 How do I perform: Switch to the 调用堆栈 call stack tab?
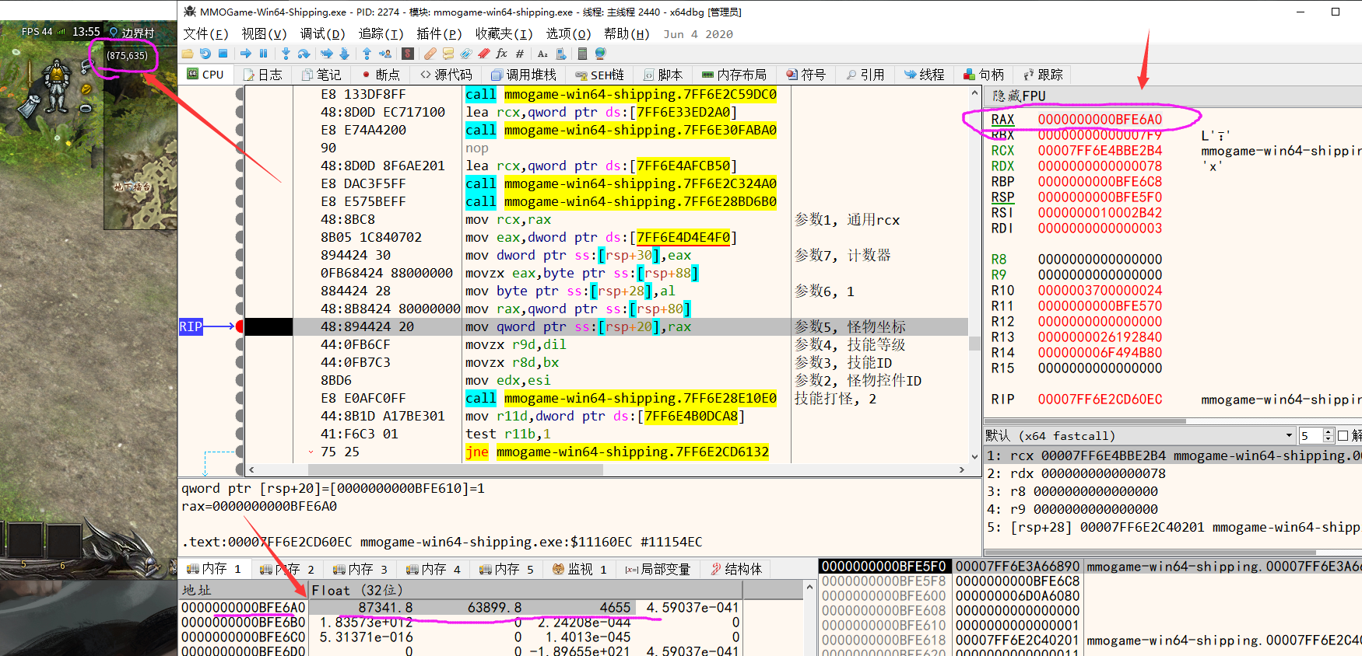point(524,75)
